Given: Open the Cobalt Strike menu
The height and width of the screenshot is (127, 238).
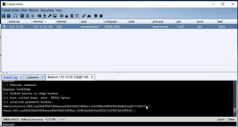Looking at the screenshot, I should coord(10,10).
